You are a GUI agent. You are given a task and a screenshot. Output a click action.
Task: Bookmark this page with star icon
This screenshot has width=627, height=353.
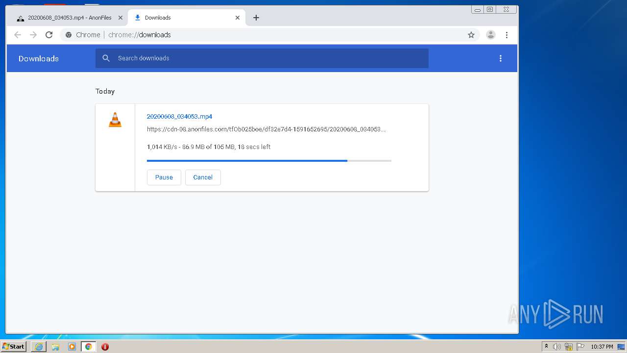click(471, 35)
